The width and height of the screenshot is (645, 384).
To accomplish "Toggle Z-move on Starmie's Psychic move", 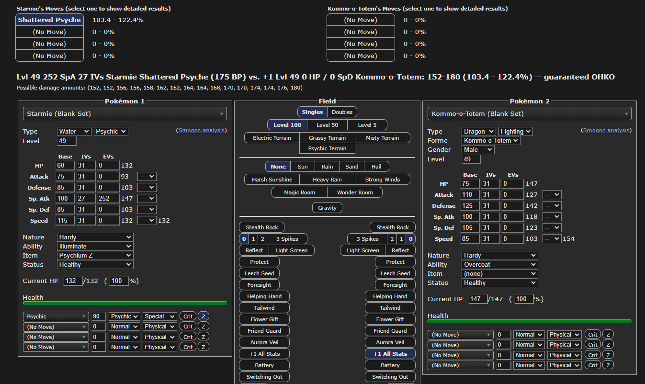I will coord(204,316).
